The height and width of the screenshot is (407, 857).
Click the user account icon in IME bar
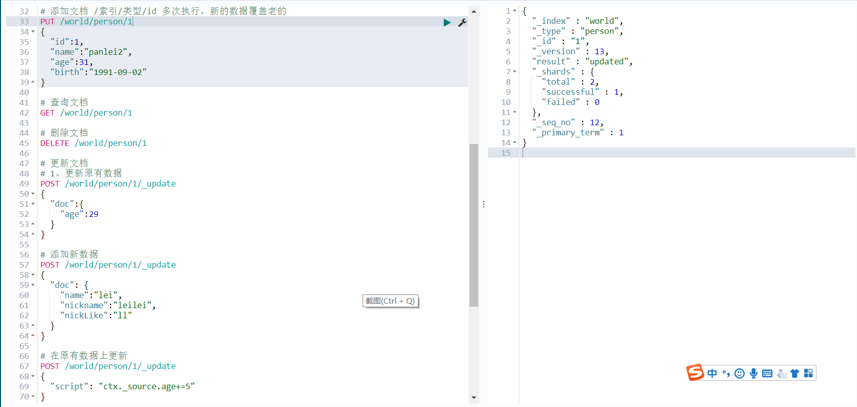tap(781, 374)
